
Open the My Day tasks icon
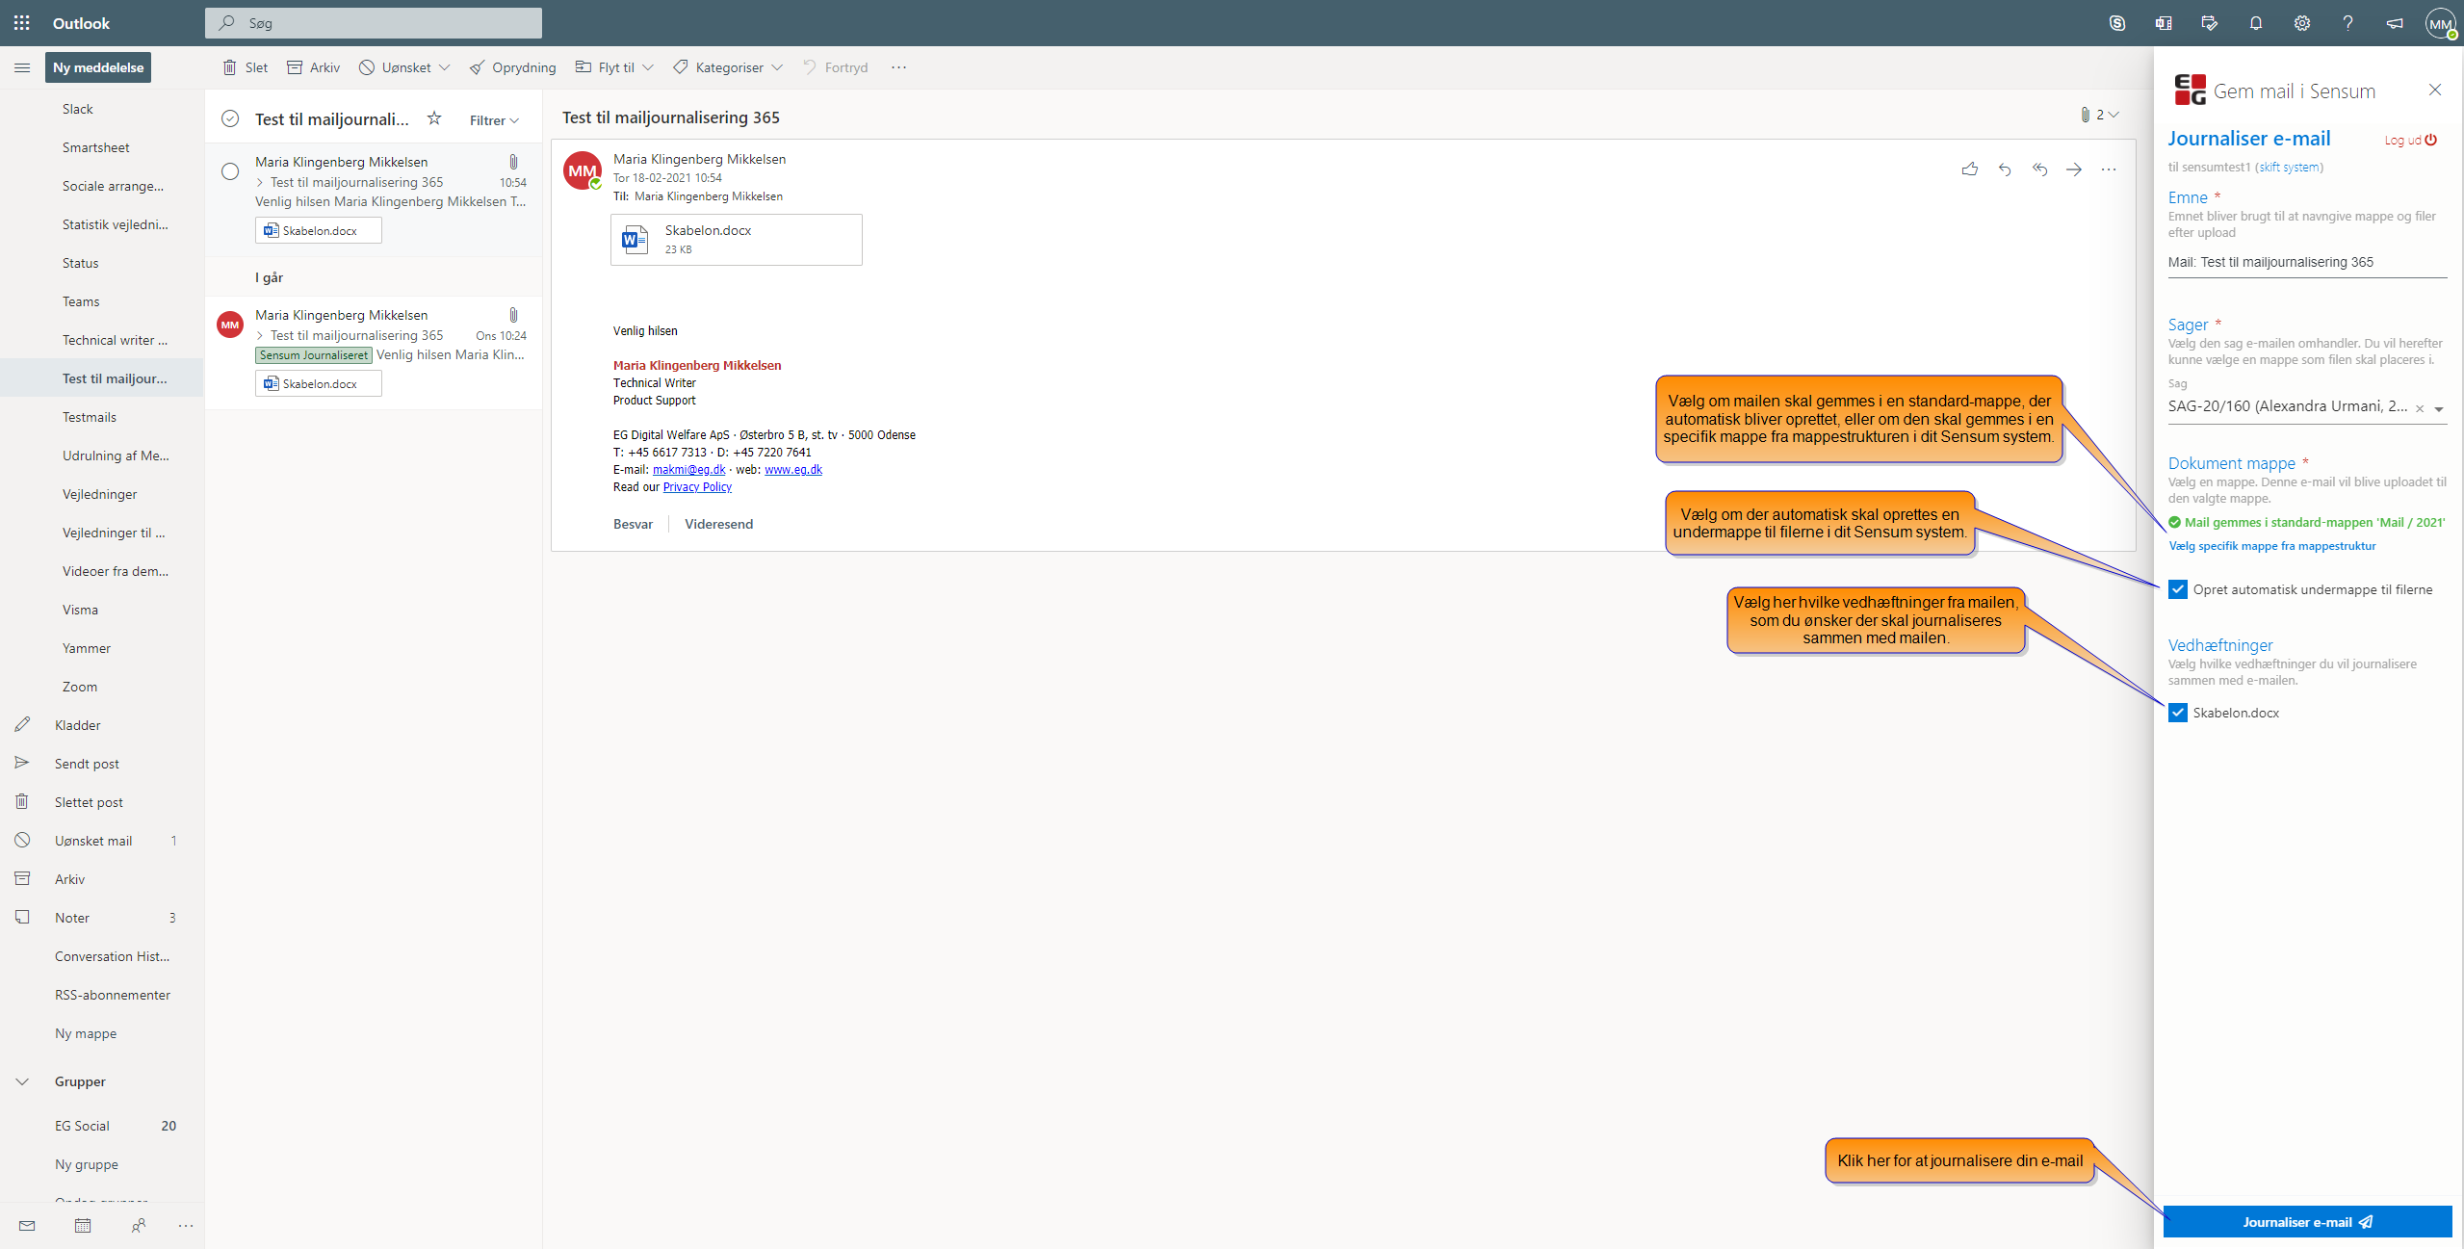pos(2209,23)
